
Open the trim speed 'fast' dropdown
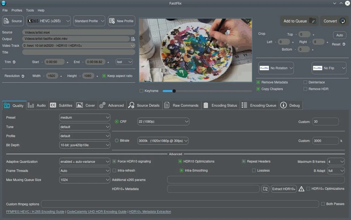124,62
